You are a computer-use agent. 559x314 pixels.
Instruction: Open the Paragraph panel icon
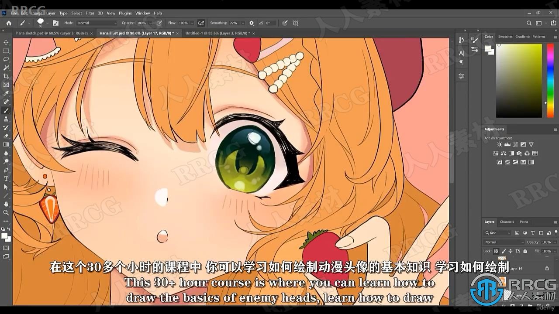pos(462,62)
